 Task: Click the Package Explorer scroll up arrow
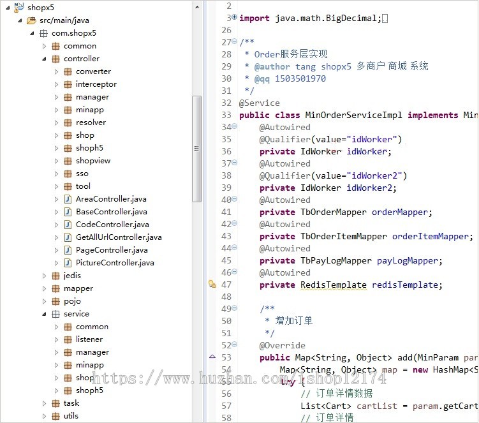(x=197, y=7)
